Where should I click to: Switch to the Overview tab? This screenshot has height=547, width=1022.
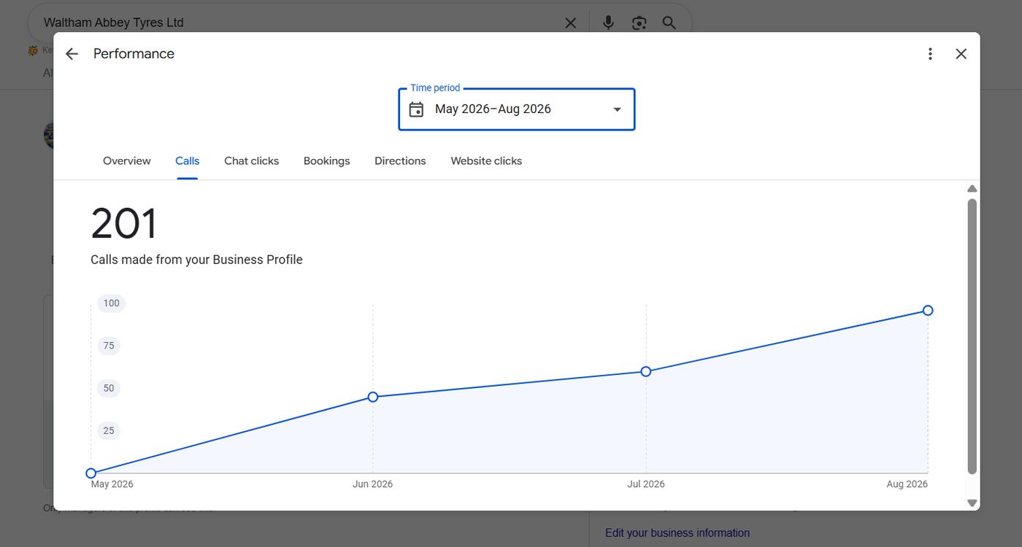[x=127, y=161]
